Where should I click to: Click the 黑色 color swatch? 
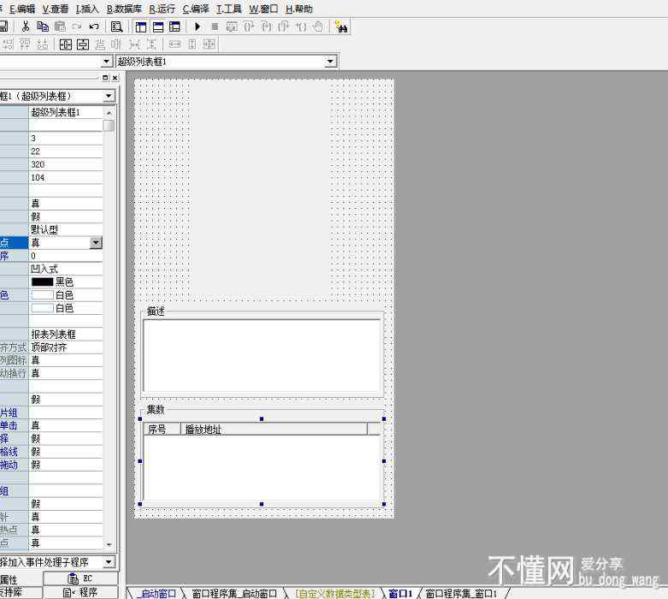(42, 282)
